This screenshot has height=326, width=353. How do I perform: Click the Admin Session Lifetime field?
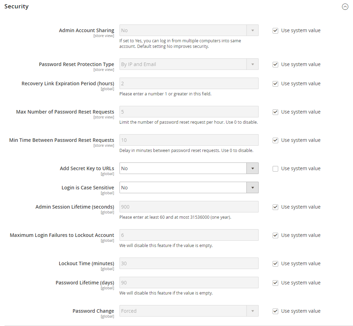tap(189, 207)
